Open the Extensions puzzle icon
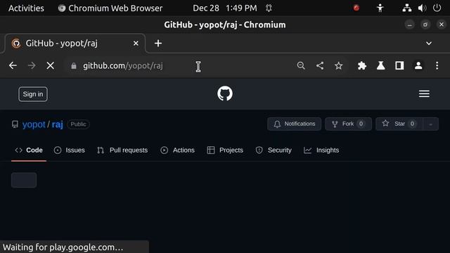Viewport: 450px width, 253px height. click(x=362, y=65)
